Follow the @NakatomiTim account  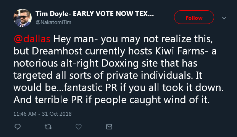point(194,17)
